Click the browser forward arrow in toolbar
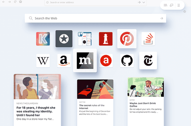 click(x=9, y=2)
